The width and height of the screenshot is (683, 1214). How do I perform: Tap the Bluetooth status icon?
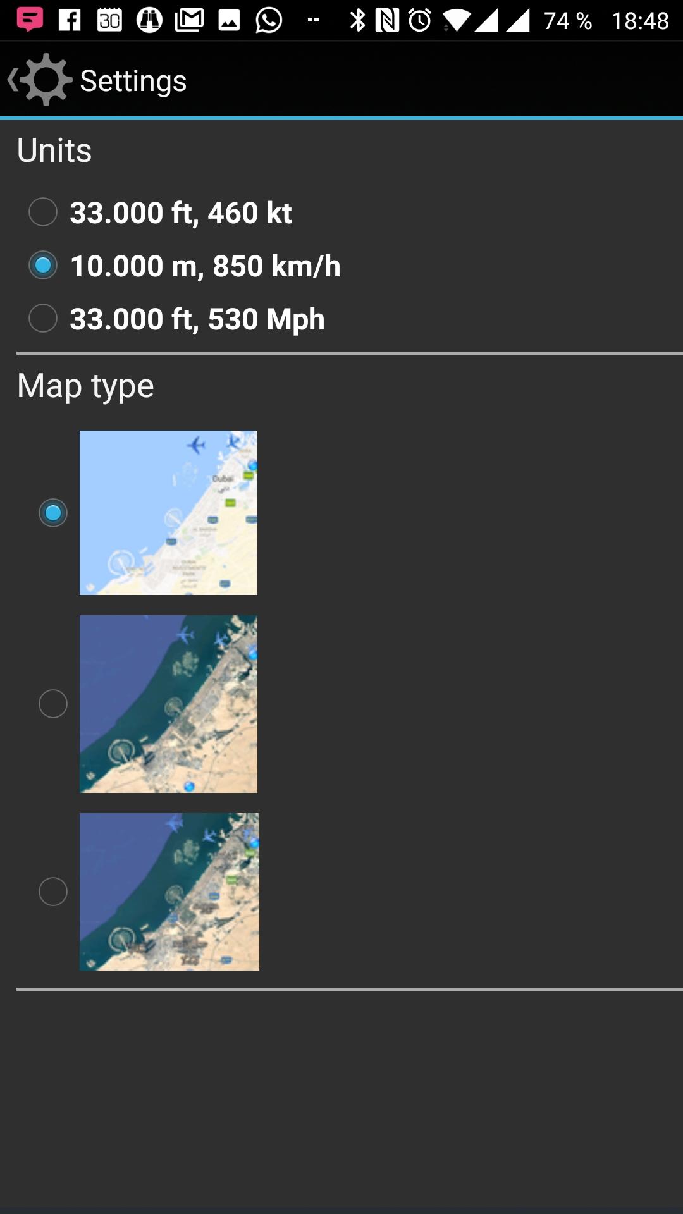click(x=358, y=20)
